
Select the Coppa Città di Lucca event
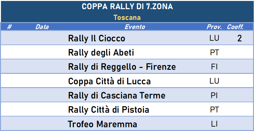[109, 81]
